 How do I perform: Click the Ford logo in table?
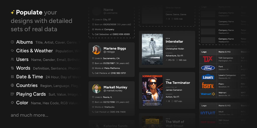coord(208,68)
